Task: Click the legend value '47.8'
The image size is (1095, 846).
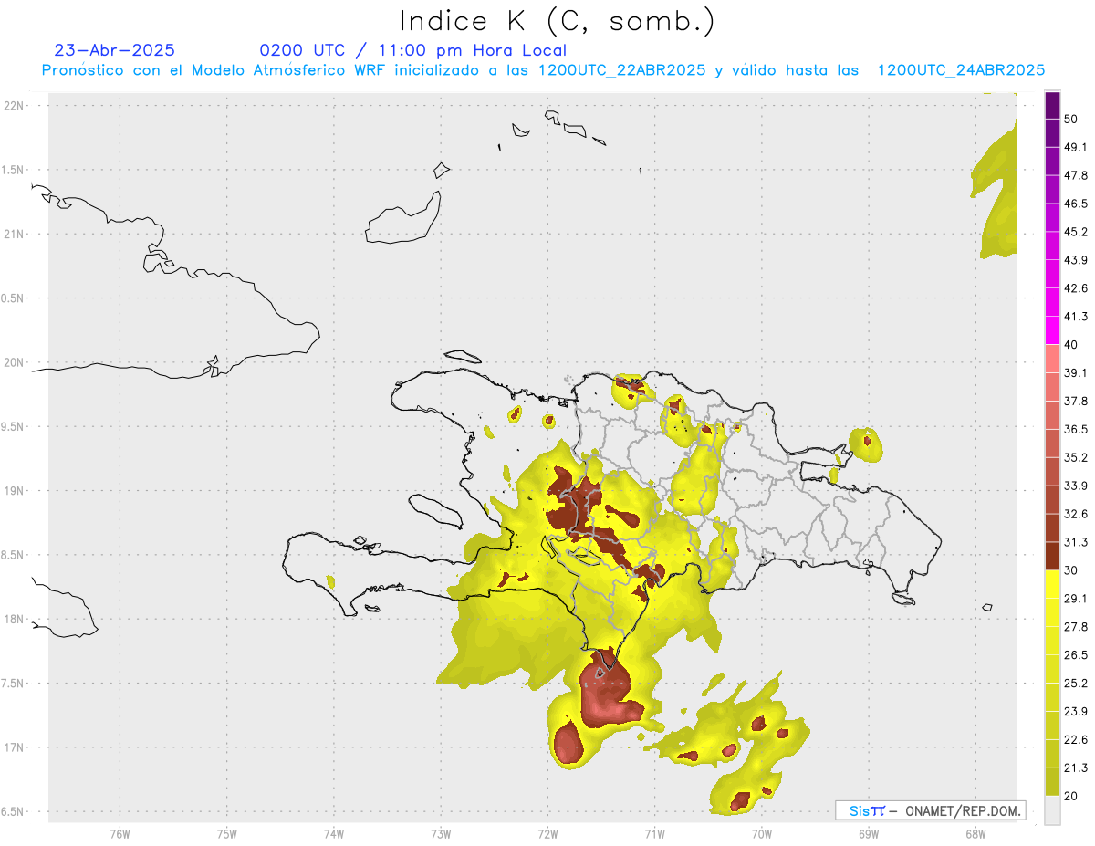Action: point(1076,176)
